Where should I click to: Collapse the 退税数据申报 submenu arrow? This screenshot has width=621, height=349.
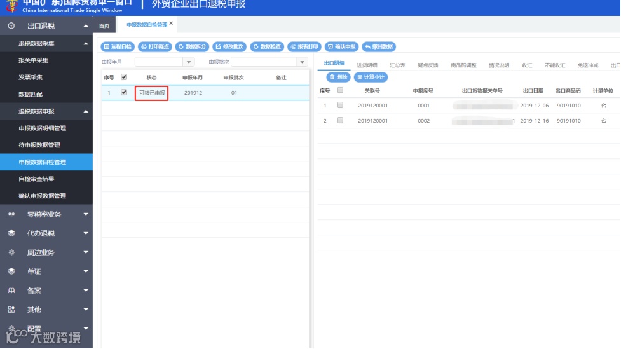pyautogui.click(x=86, y=111)
